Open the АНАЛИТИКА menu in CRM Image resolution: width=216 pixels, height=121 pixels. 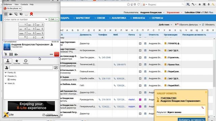118,18
